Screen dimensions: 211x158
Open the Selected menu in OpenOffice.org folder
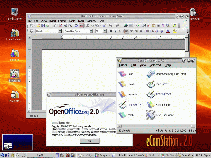[x=155, y=65]
